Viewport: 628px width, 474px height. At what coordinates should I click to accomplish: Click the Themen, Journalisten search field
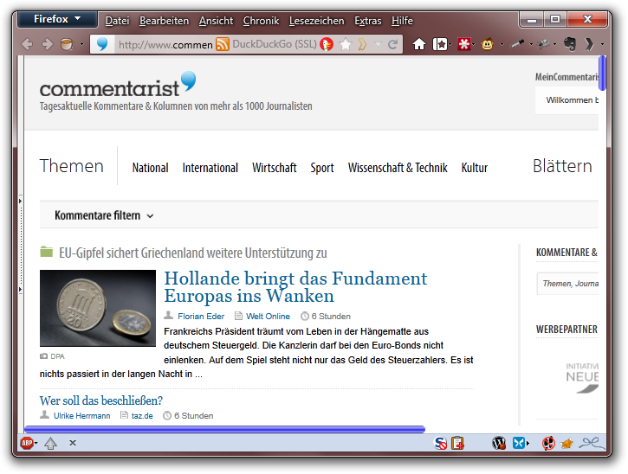click(x=568, y=283)
